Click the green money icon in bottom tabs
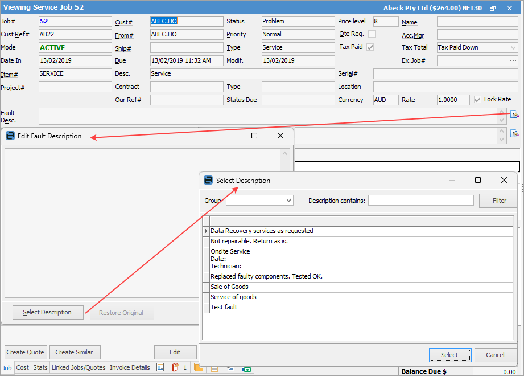Image resolution: width=524 pixels, height=376 pixels. [247, 369]
